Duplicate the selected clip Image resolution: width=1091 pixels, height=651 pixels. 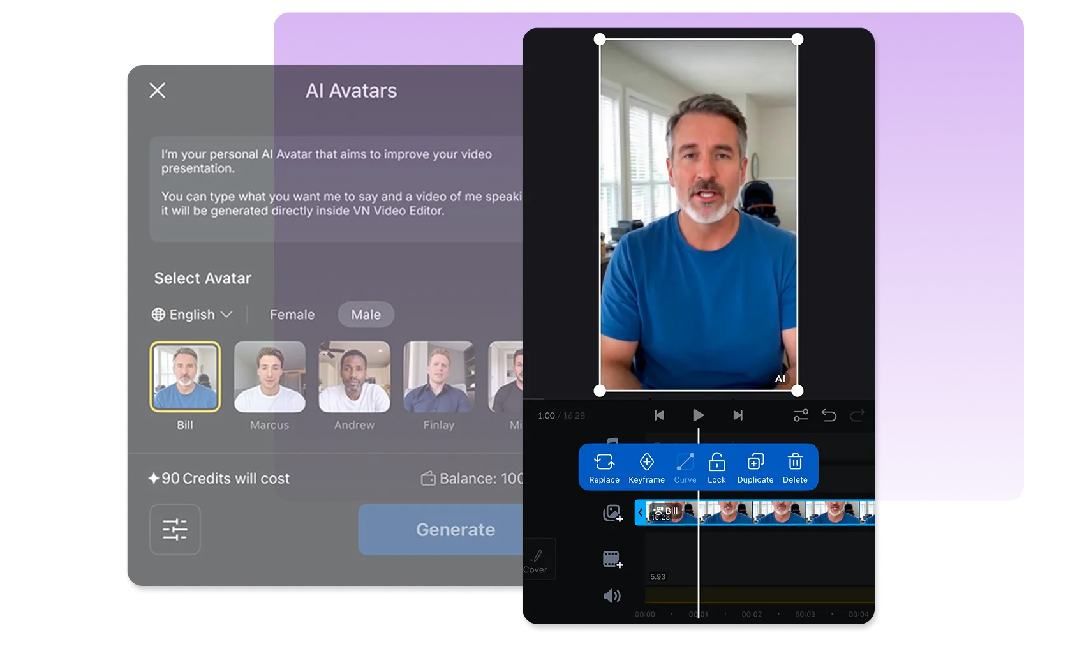755,461
